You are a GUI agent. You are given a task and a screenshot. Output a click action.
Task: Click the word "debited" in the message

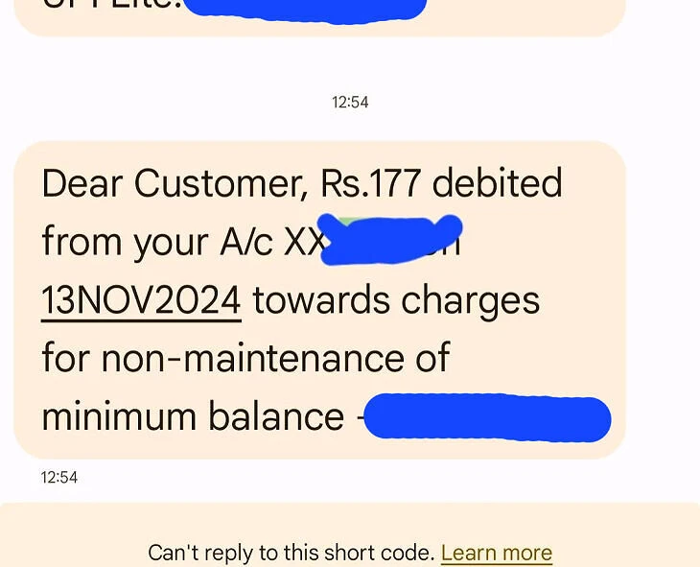497,182
